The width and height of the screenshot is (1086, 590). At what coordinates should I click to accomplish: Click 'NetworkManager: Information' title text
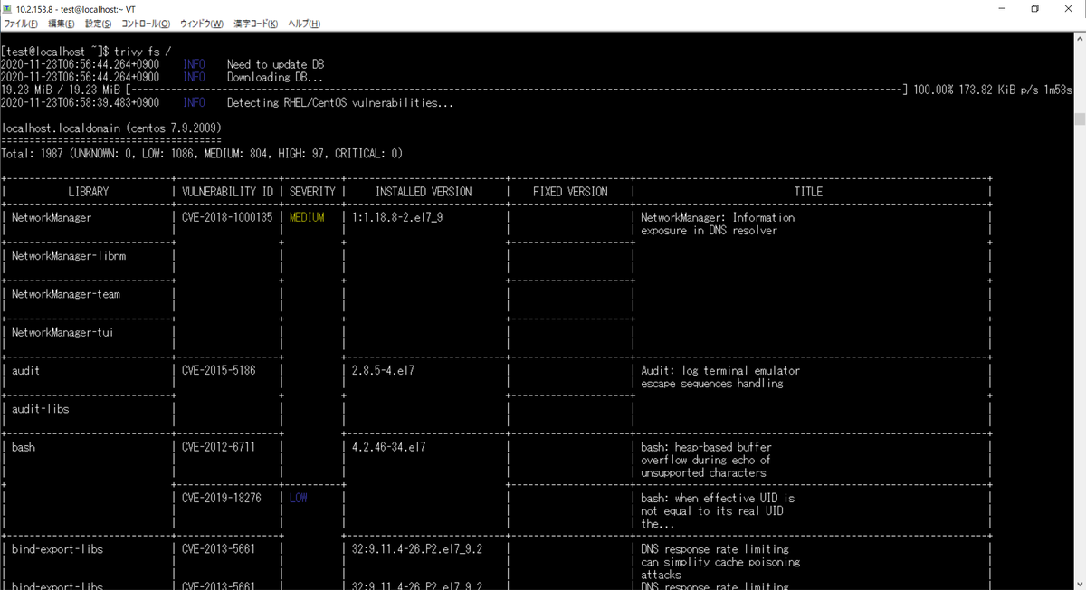(718, 217)
